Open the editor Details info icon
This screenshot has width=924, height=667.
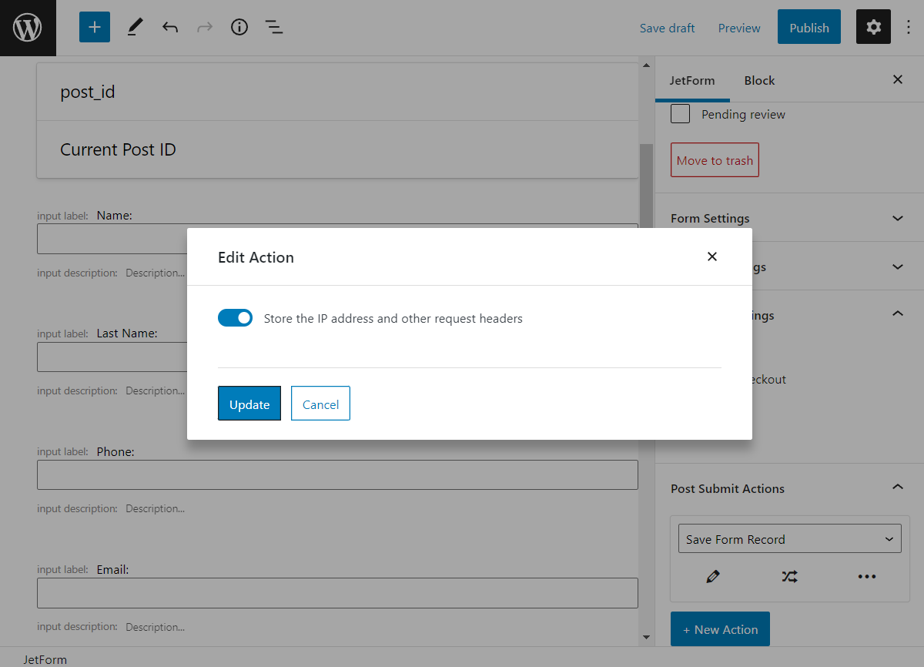[x=239, y=27]
